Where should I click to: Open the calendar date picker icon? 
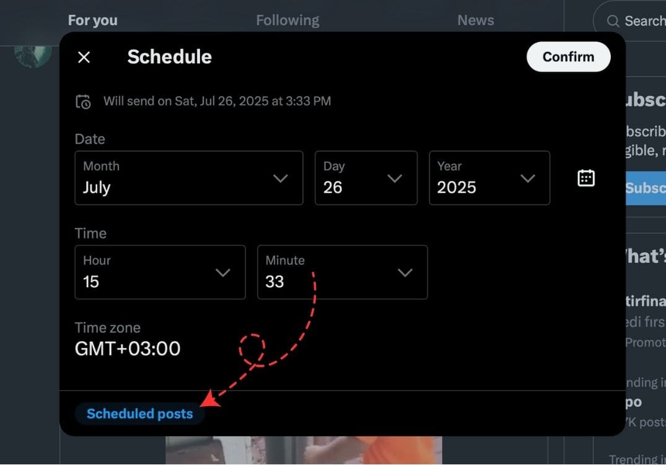[x=585, y=178]
